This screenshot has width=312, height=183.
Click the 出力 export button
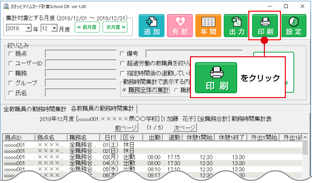point(237,26)
